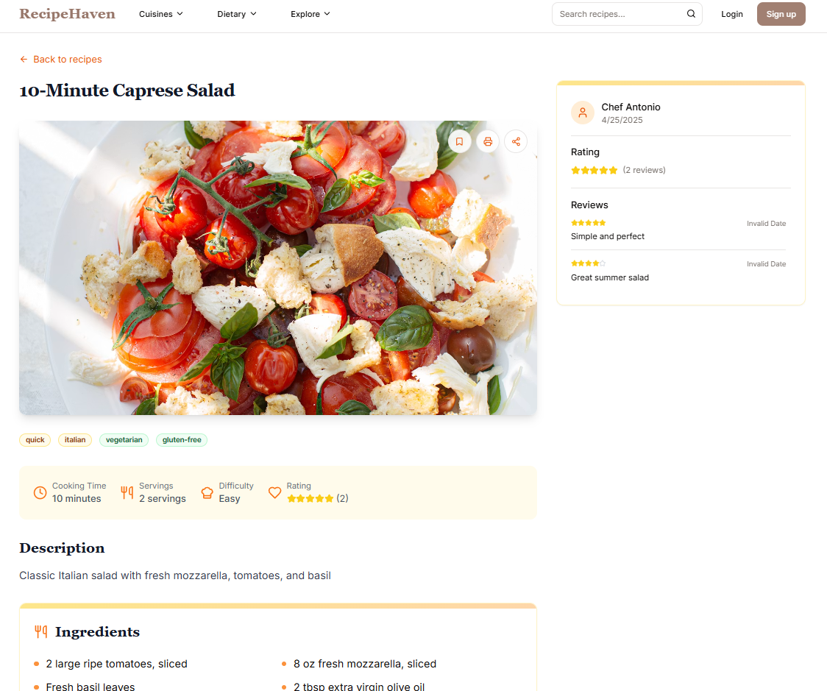Open the Login link
827x691 pixels.
(x=731, y=14)
